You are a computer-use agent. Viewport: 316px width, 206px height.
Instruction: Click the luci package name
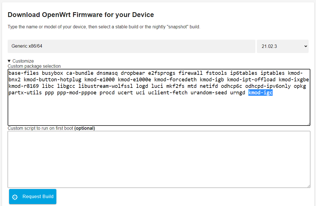pyautogui.click(x=157, y=86)
